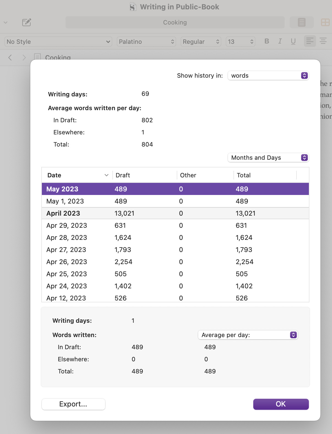Sort by the Draft column header
332x434 pixels.
click(145, 175)
